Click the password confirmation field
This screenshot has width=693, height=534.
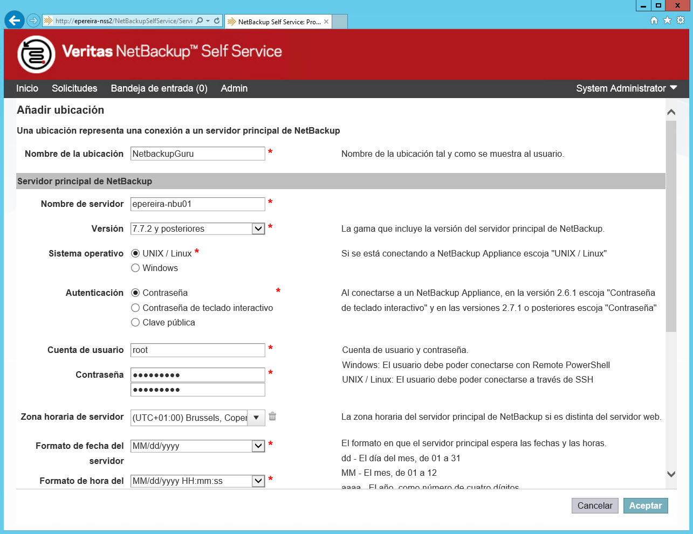click(198, 390)
